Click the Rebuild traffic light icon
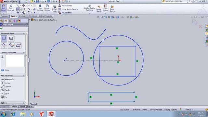 [59, 1]
